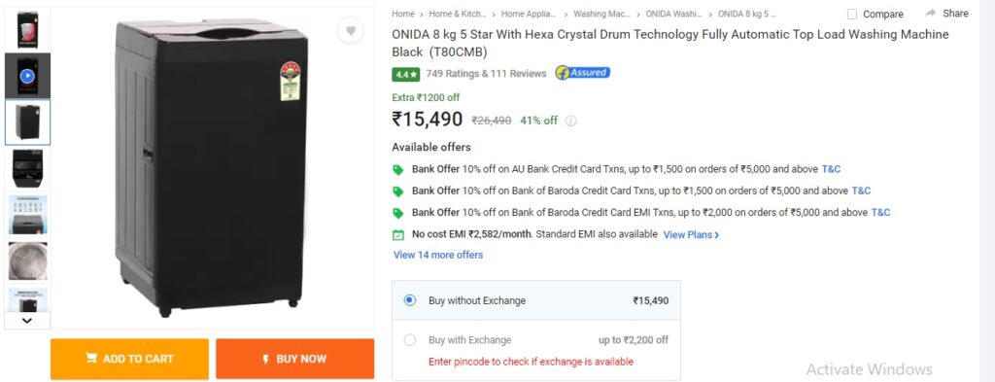Viewport: 995px width, 382px height.
Task: Select Buy without Exchange option
Action: pos(536,300)
